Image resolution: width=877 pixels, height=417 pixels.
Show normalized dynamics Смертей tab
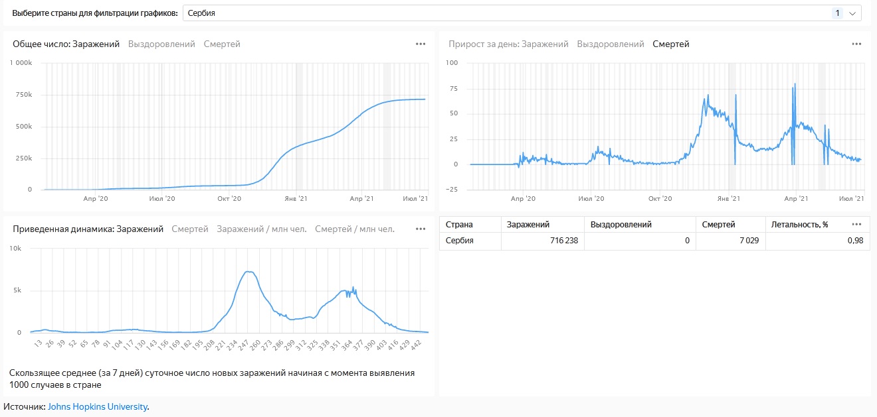190,229
